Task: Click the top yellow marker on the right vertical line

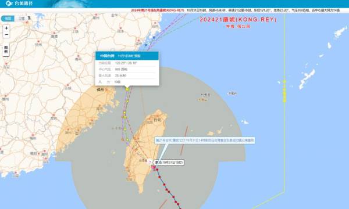Action: click(284, 81)
